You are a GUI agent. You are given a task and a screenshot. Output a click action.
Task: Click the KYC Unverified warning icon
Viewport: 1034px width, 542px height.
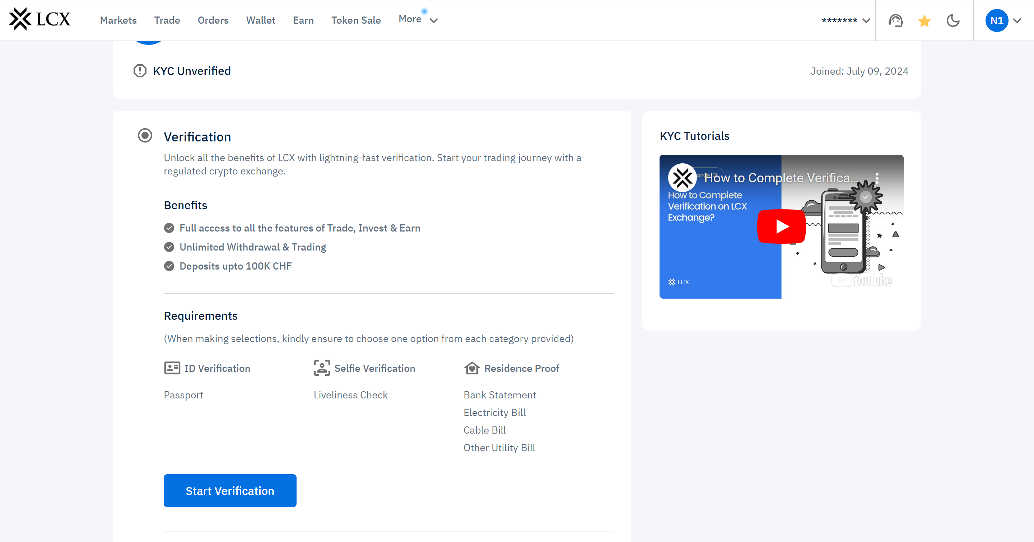[140, 71]
